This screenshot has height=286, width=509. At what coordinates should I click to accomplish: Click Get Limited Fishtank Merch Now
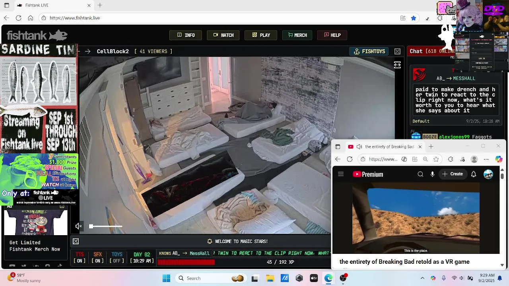tap(35, 246)
